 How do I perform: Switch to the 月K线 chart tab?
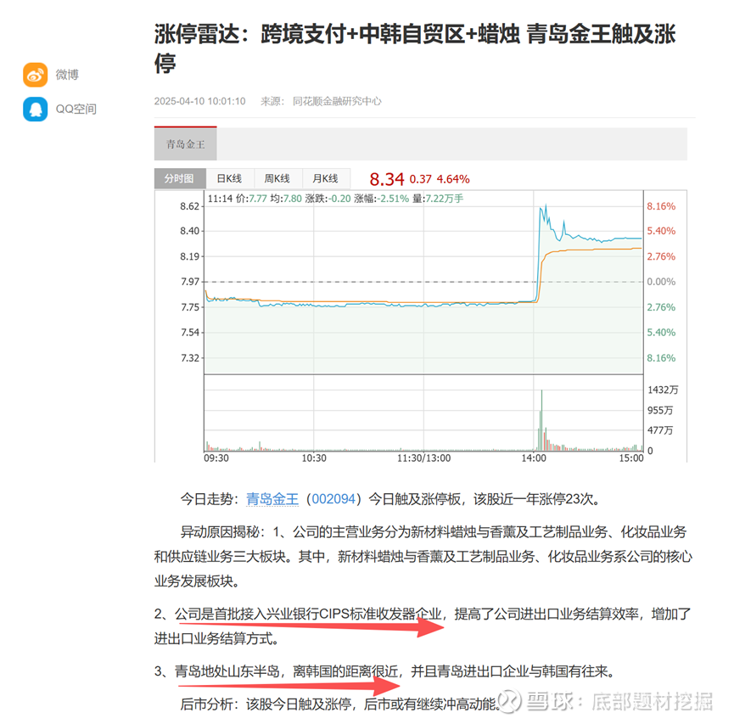point(325,178)
